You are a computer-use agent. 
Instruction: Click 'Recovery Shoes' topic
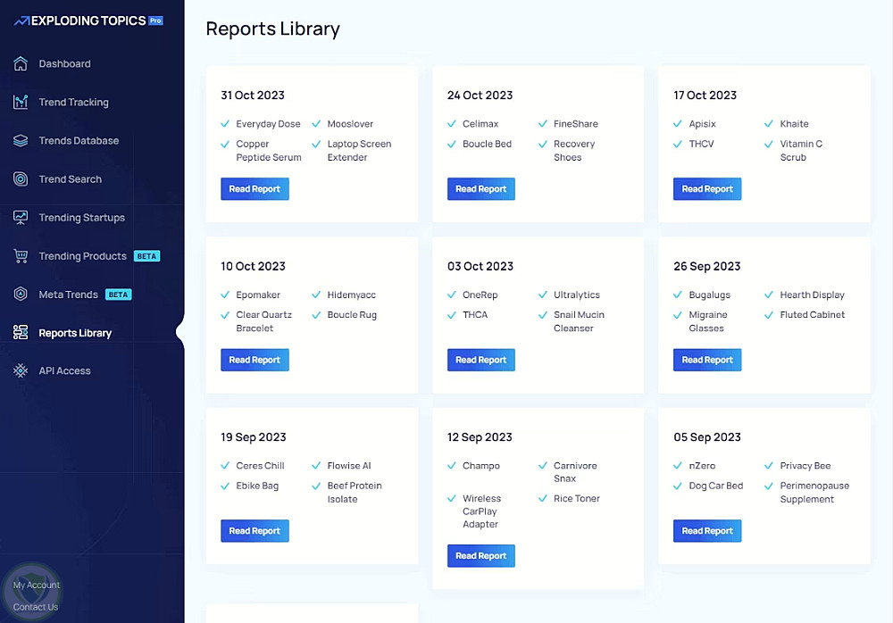pos(574,150)
